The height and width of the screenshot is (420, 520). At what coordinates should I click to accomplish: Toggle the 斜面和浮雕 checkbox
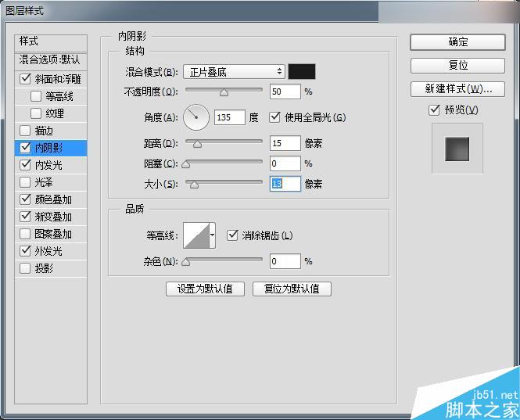coord(25,79)
